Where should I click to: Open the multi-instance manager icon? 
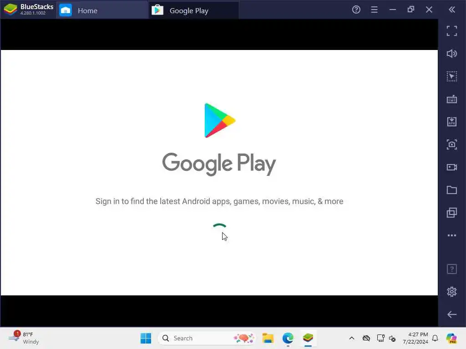(452, 213)
